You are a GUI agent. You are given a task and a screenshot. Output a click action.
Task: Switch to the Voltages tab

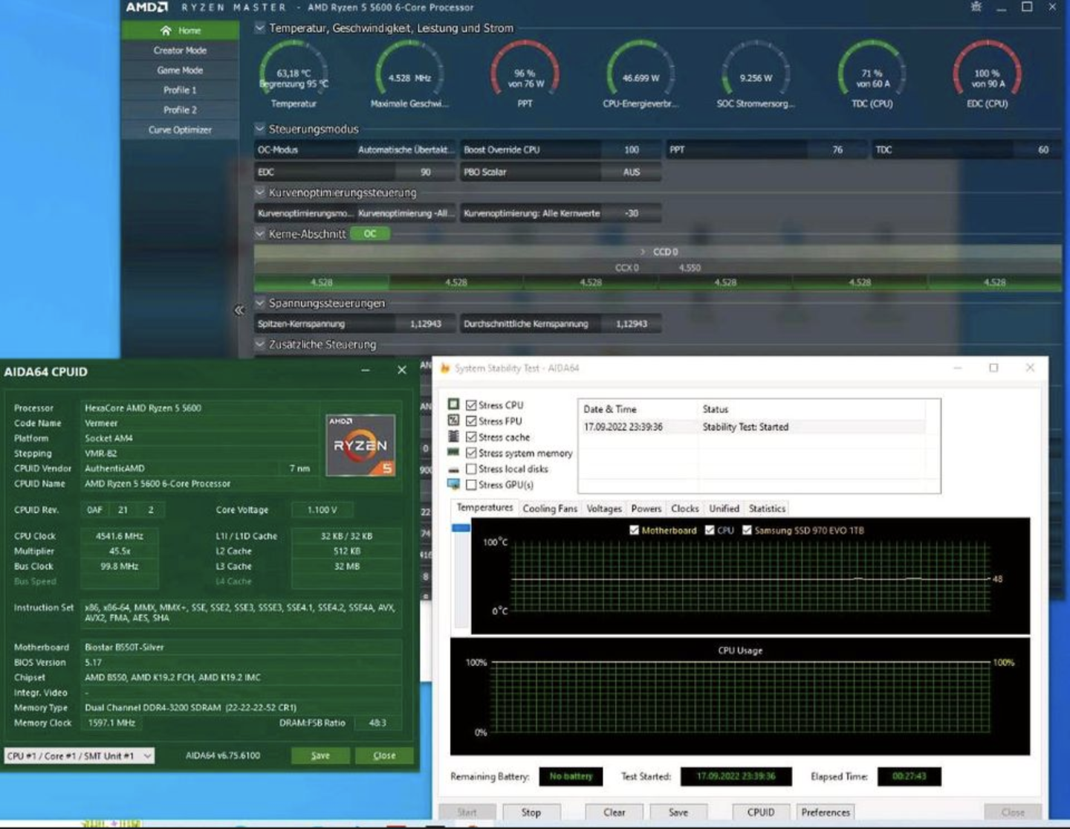[x=604, y=509]
